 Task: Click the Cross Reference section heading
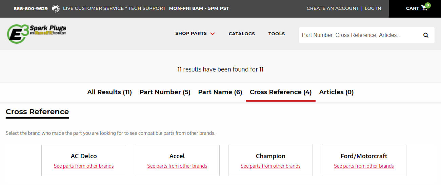(x=37, y=112)
